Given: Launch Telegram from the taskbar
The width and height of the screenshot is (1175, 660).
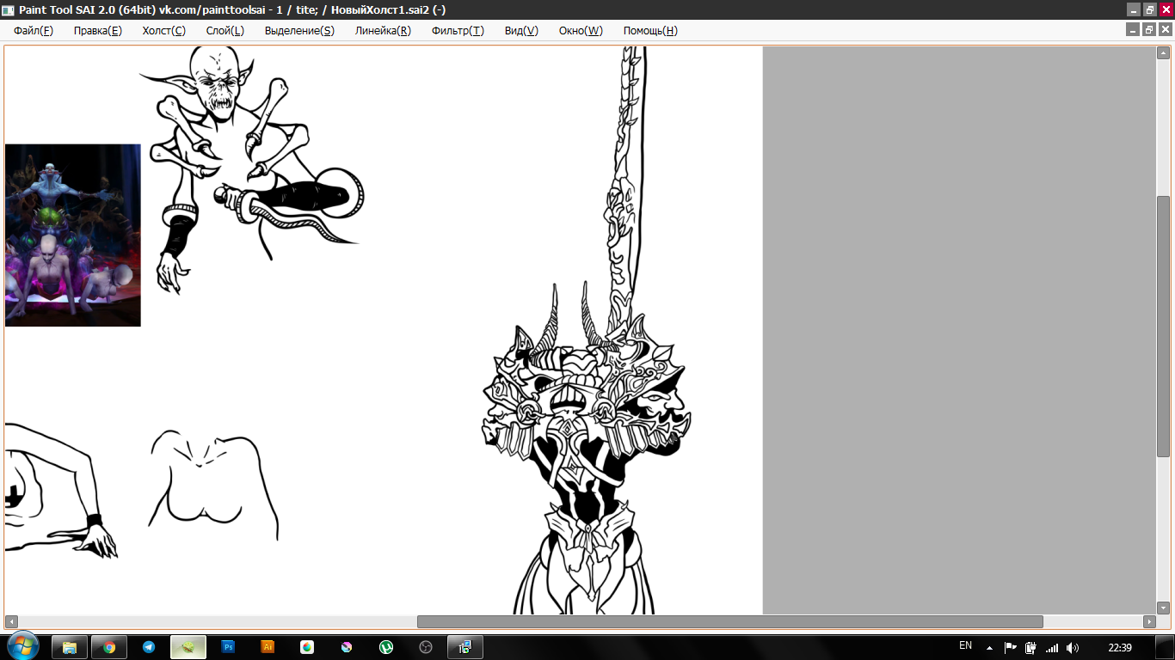Looking at the screenshot, I should coord(149,647).
